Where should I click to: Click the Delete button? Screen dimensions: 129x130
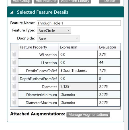[x=109, y=1]
